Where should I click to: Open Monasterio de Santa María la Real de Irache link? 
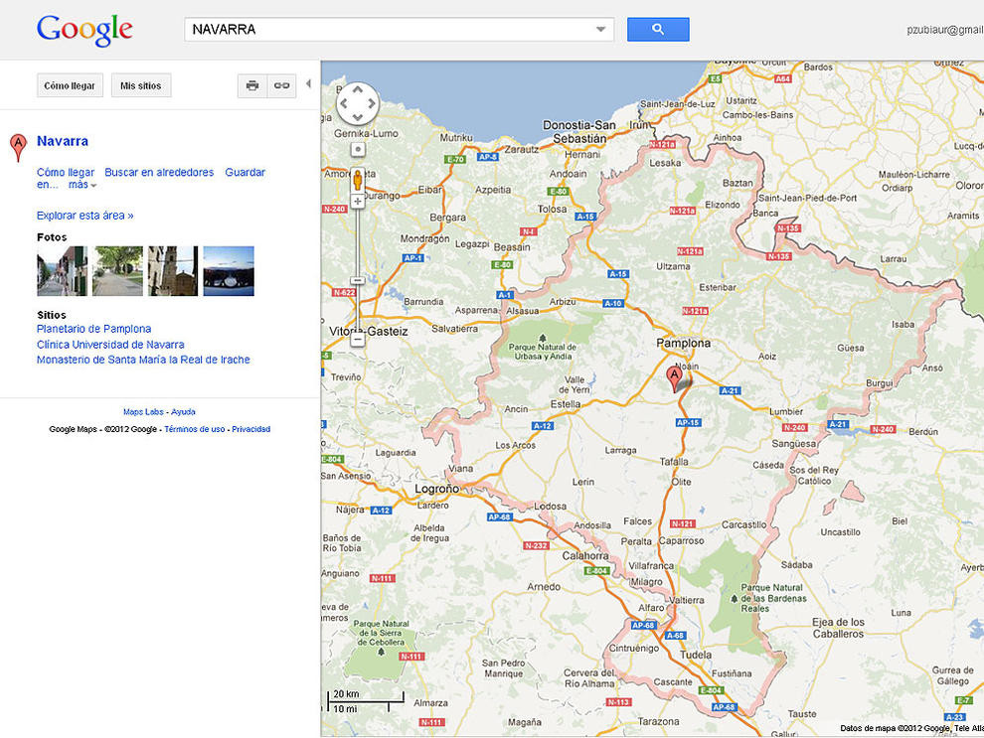pyautogui.click(x=143, y=360)
